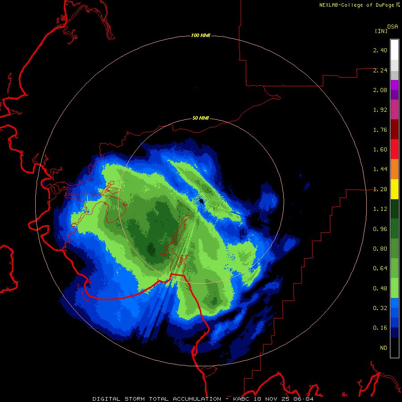Click the 1.92 legend value
The height and width of the screenshot is (402, 402).
click(x=380, y=110)
